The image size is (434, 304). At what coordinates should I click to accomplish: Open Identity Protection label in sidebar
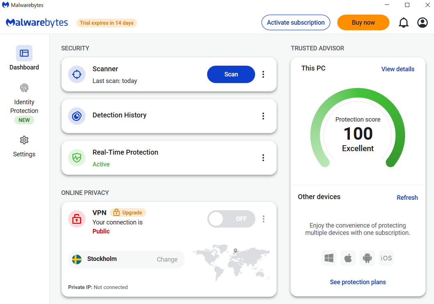coord(24,106)
